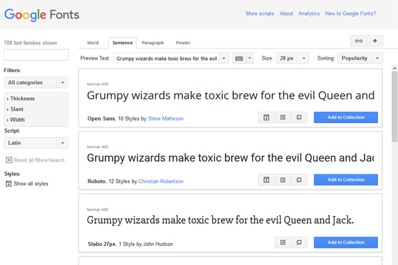Viewport: 398px width, 265px height.
Task: Expand the Width filter
Action: [16, 120]
